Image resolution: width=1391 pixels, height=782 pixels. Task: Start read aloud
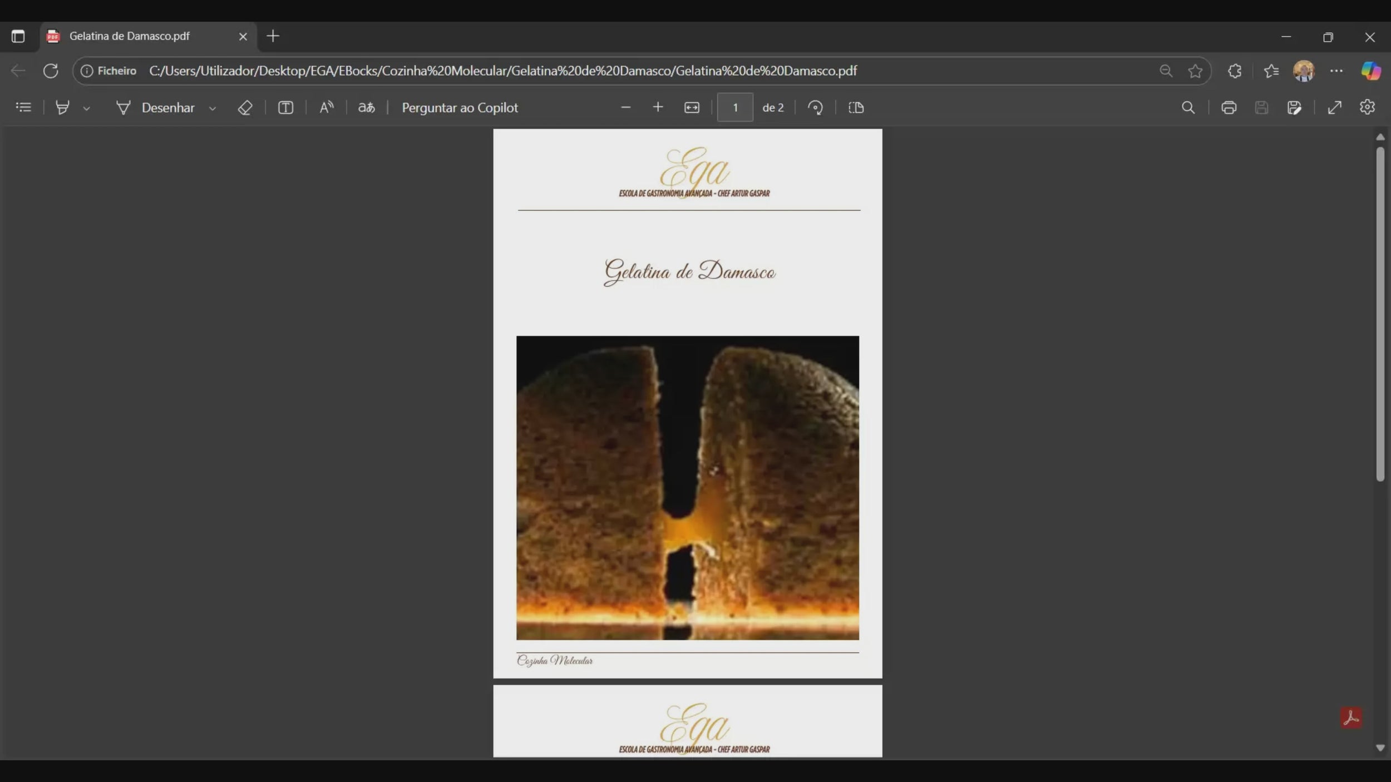pos(327,107)
